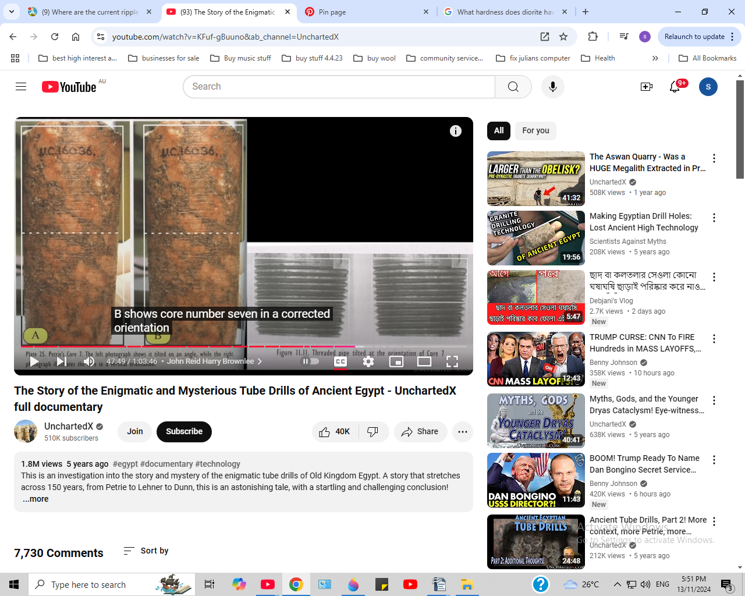This screenshot has width=745, height=596.
Task: Open the John Reid Harry Brownlee chapter list
Action: [214, 361]
